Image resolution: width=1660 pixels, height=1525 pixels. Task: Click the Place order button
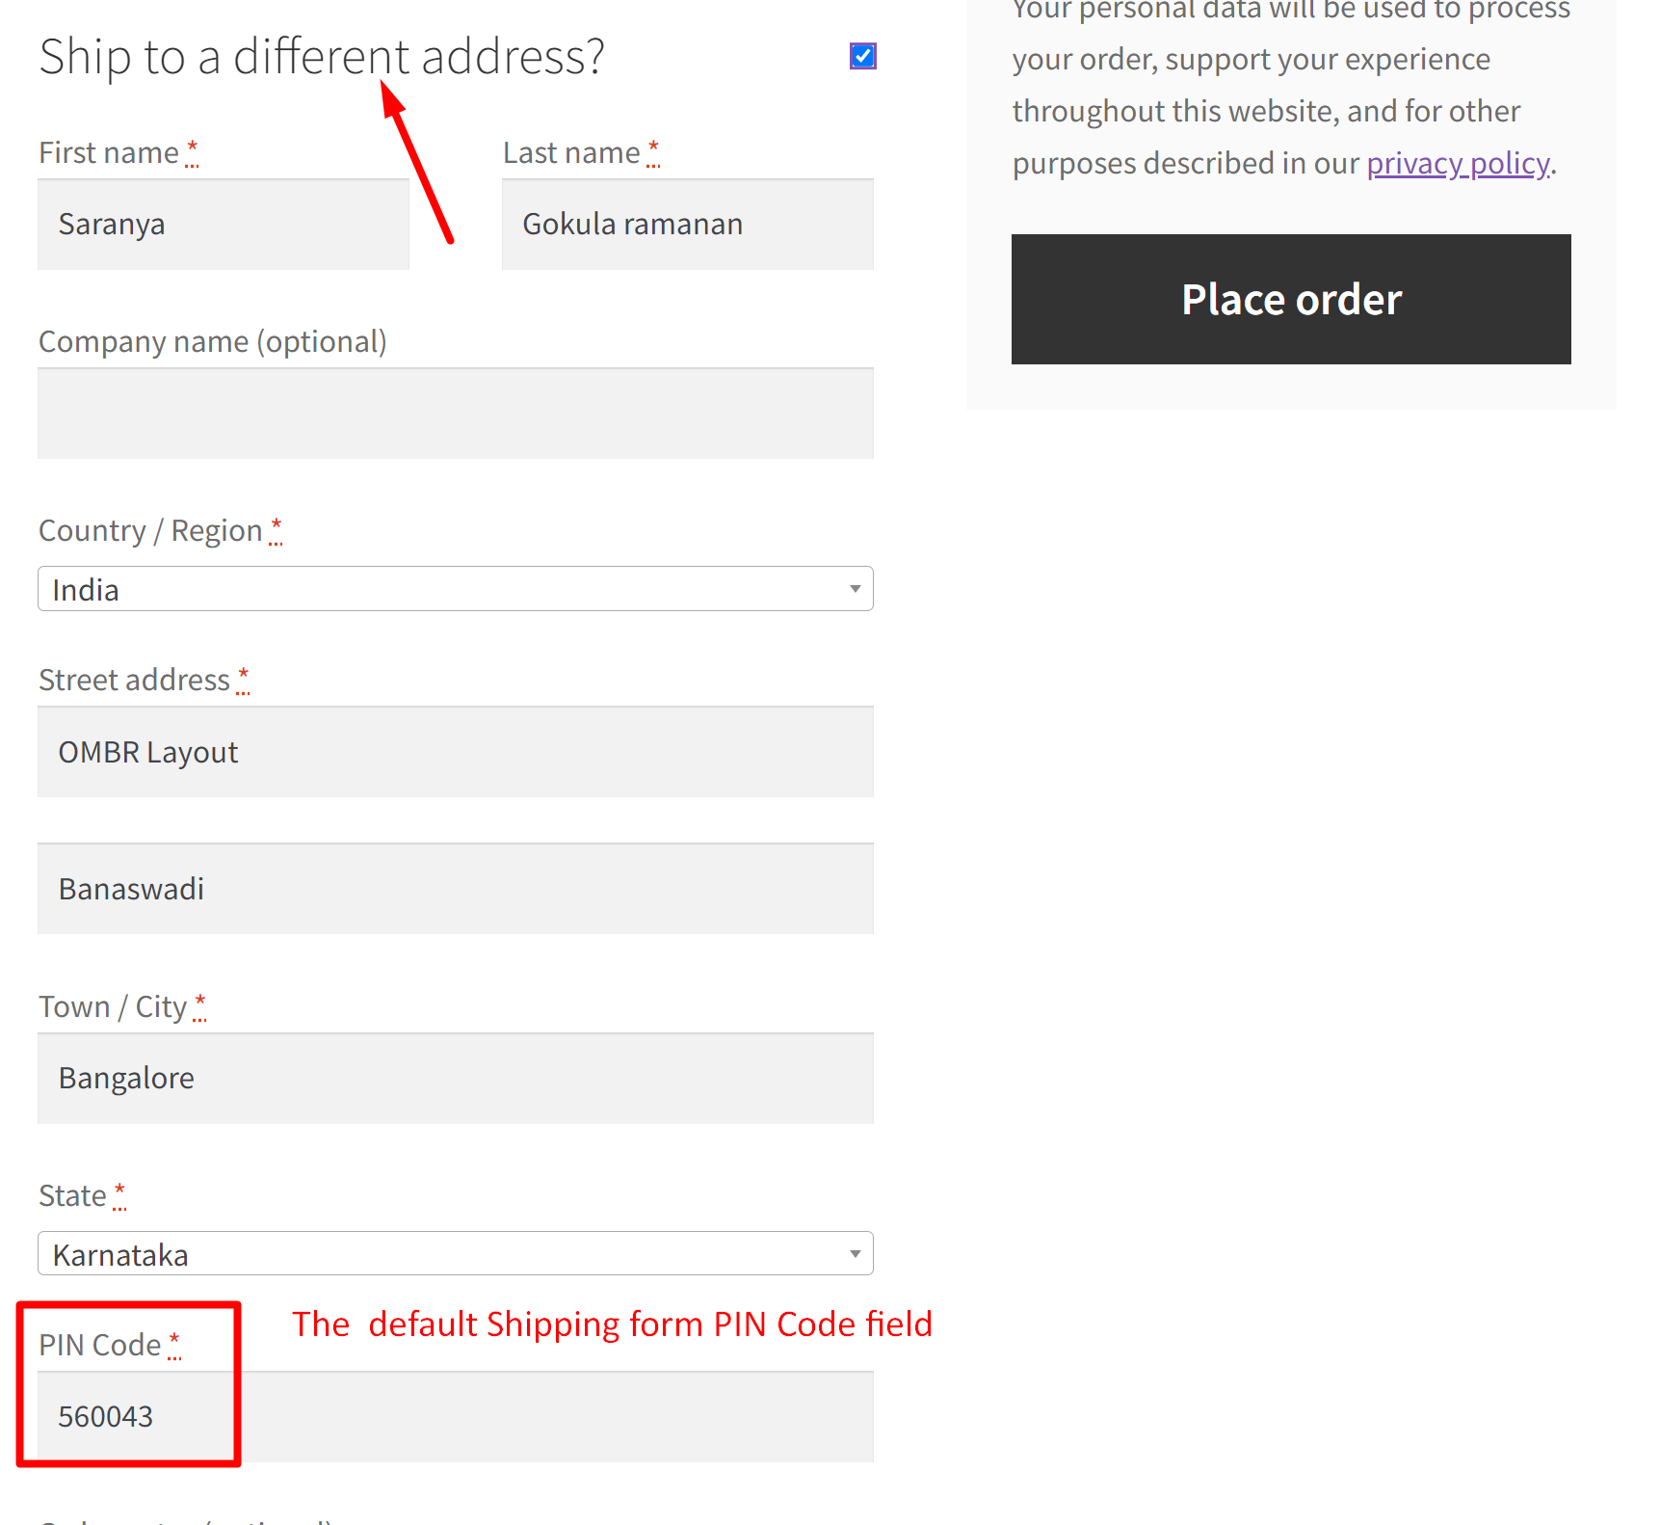(1291, 299)
